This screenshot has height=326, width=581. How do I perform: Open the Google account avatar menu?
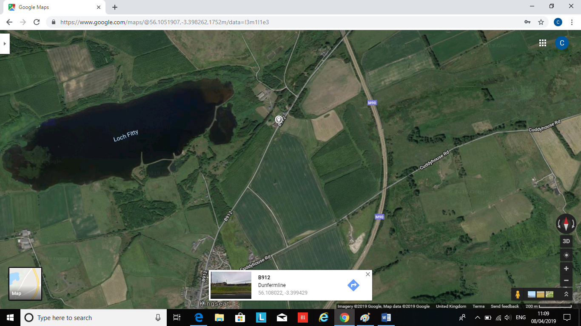click(561, 43)
